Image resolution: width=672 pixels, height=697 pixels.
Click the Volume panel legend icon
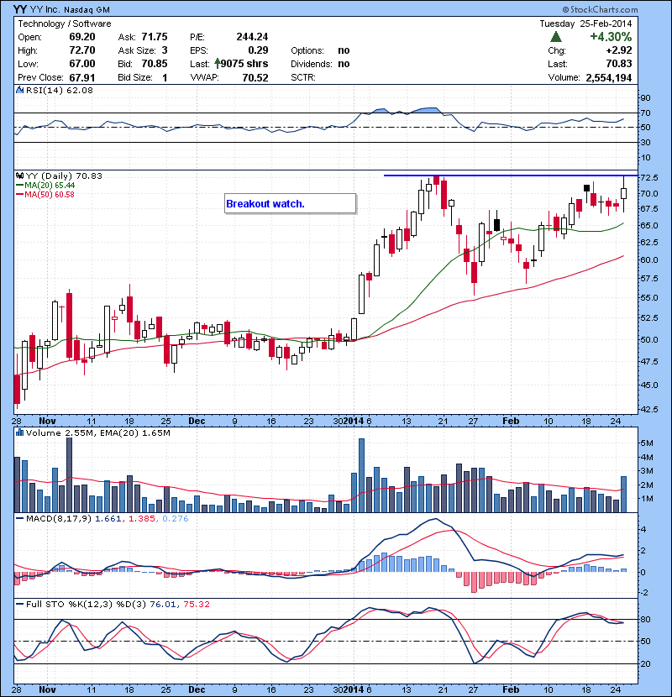[20, 433]
